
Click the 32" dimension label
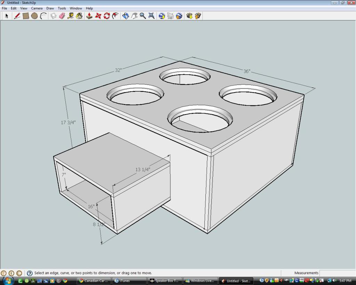tap(118, 70)
